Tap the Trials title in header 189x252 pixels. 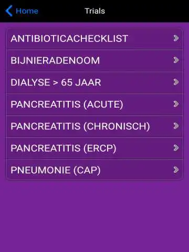95,11
